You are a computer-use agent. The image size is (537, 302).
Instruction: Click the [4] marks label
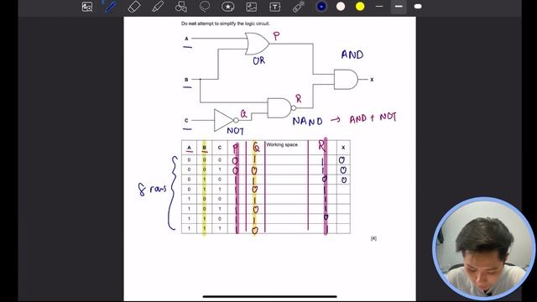pyautogui.click(x=373, y=238)
